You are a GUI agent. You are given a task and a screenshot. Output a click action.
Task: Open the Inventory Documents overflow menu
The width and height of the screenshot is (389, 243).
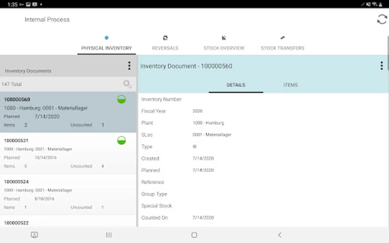click(129, 66)
